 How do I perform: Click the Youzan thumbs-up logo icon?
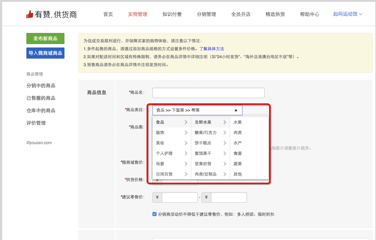pos(30,14)
